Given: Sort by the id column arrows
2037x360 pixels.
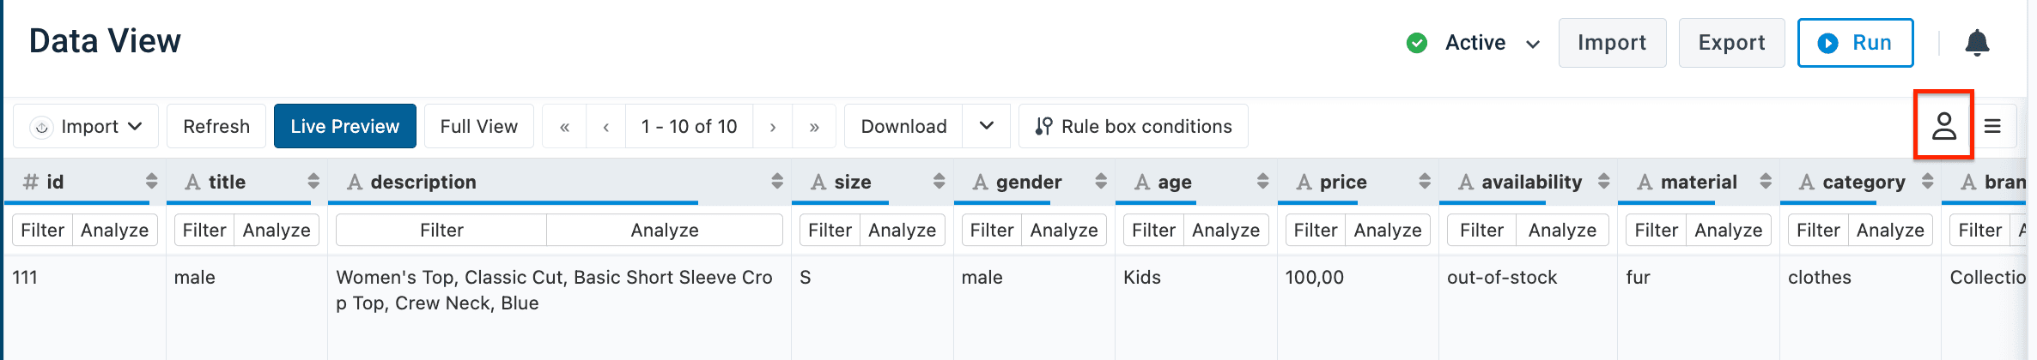Looking at the screenshot, I should tap(152, 182).
